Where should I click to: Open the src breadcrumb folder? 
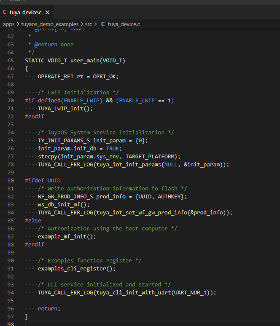point(89,24)
